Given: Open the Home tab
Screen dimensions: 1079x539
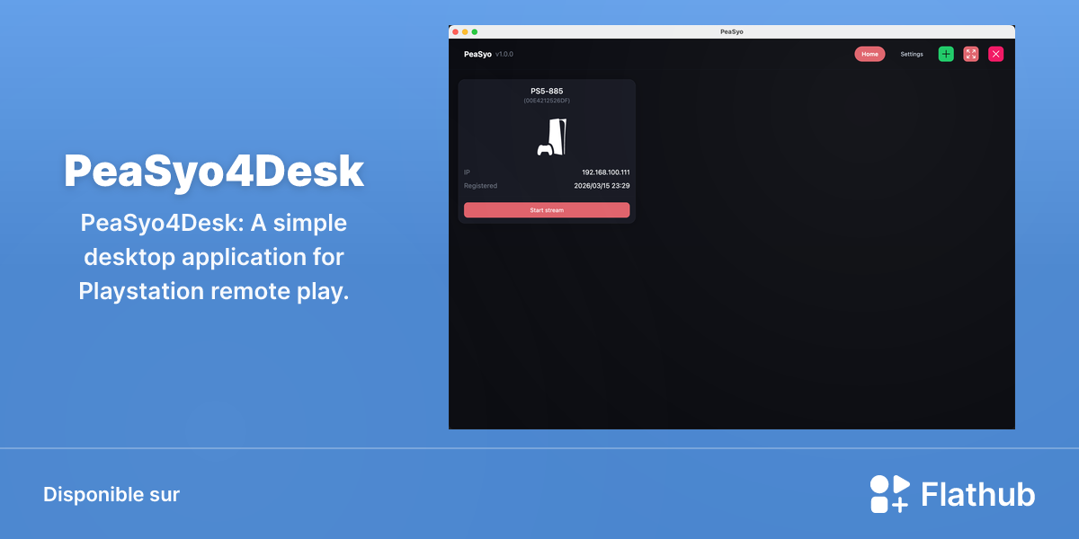Looking at the screenshot, I should (869, 54).
